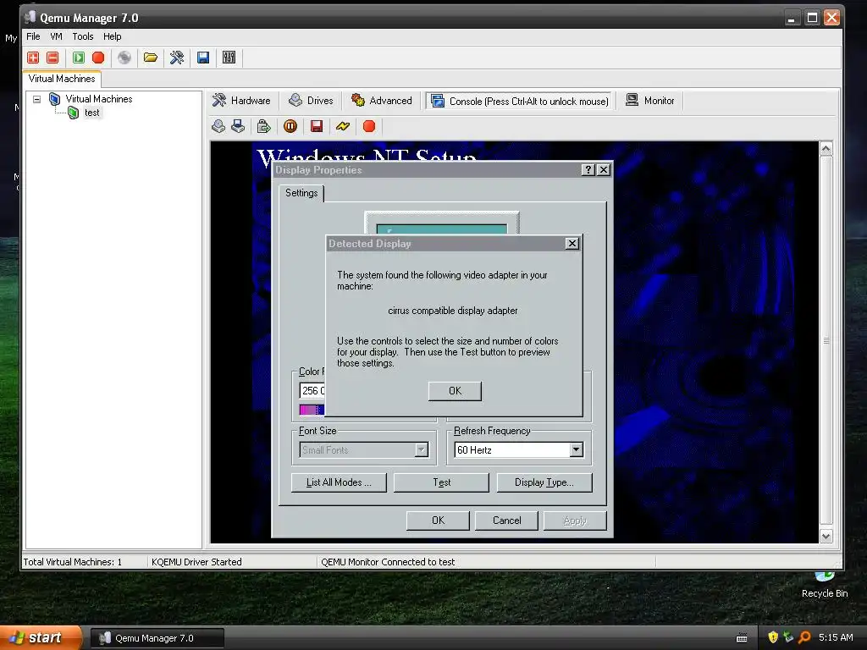Click the red stop icon in main toolbar
The width and height of the screenshot is (867, 650).
(98, 58)
